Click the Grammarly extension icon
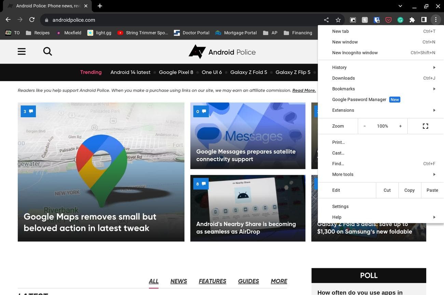The image size is (444, 295). click(x=400, y=20)
